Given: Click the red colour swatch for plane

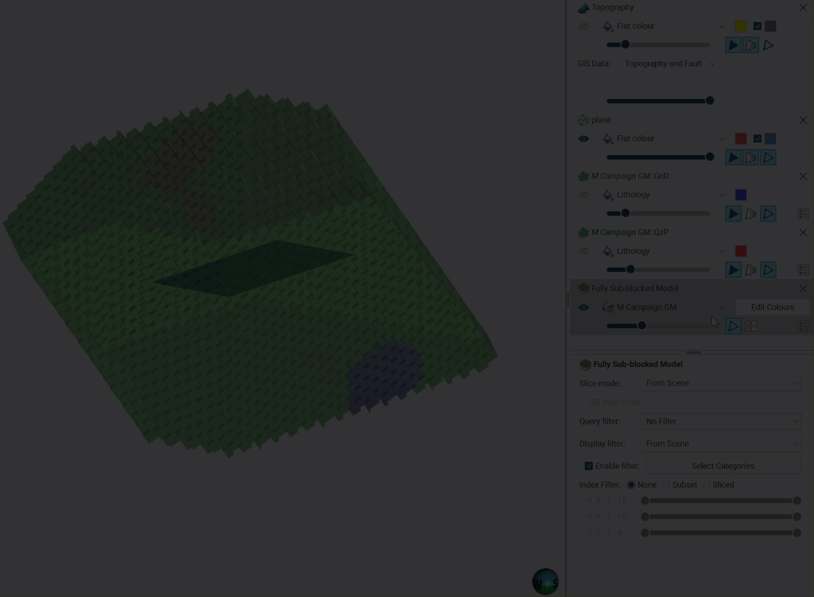Looking at the screenshot, I should coord(740,139).
